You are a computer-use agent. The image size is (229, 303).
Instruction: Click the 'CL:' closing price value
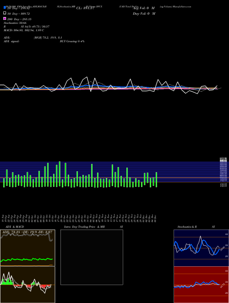[85, 8]
